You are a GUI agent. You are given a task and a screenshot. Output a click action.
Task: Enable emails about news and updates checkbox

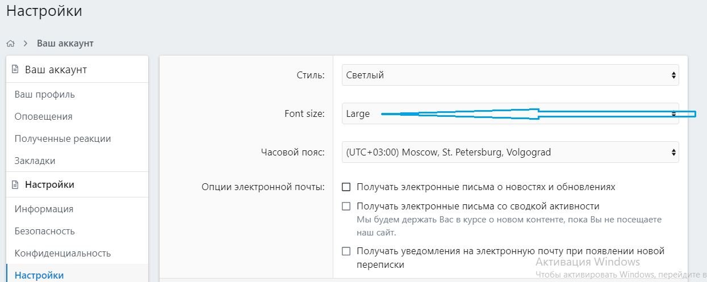346,187
